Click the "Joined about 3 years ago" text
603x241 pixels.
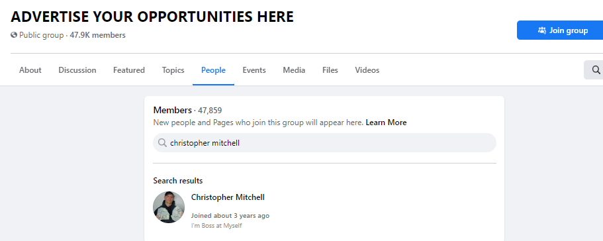(230, 216)
